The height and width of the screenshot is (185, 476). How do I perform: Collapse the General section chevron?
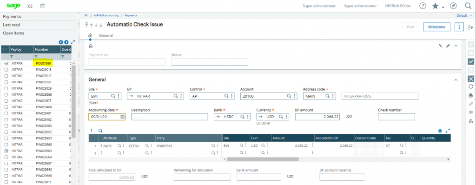[x=456, y=80]
